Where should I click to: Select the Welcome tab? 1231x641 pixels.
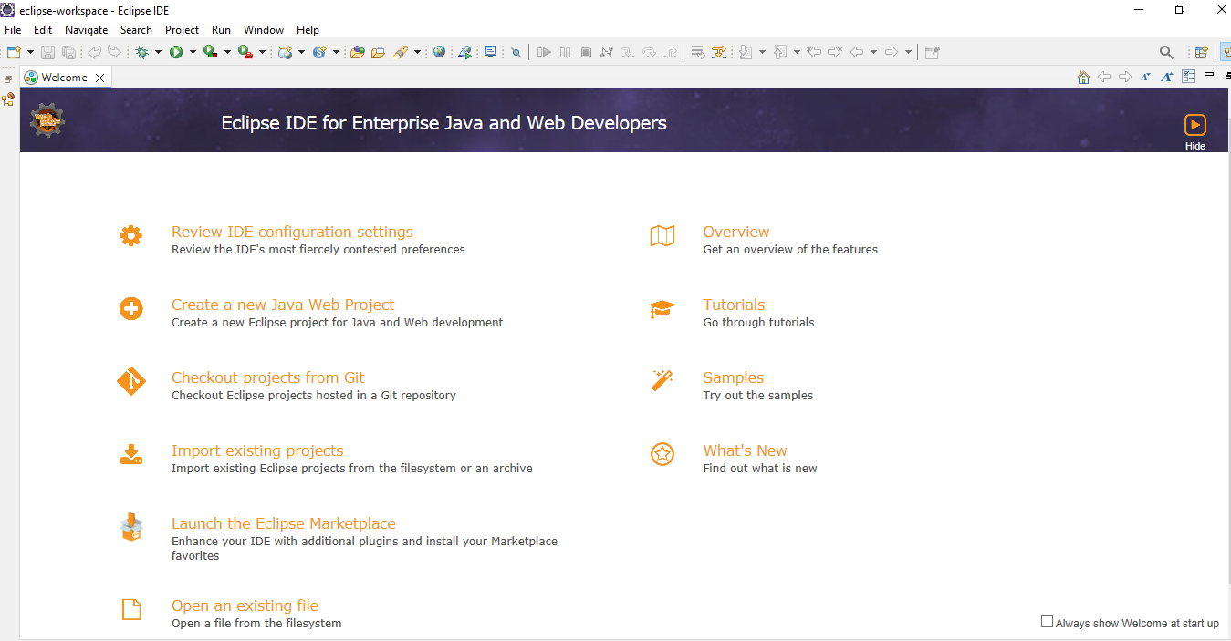[64, 78]
